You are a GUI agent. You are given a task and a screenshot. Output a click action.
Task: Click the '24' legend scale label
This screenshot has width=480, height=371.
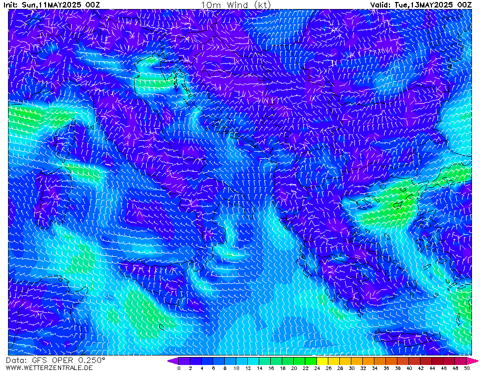317,368
